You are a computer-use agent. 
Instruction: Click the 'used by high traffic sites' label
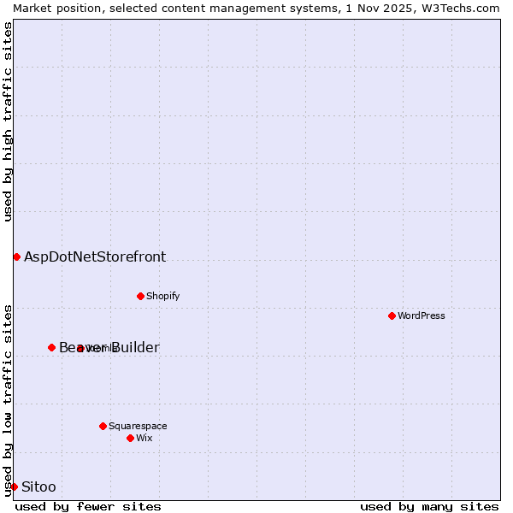click(x=8, y=121)
